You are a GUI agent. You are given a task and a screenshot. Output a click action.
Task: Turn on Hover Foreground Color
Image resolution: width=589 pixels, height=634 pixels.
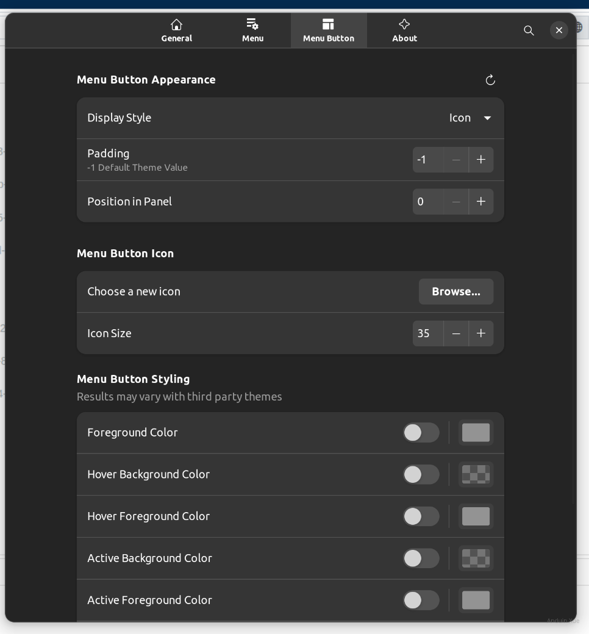tap(421, 516)
